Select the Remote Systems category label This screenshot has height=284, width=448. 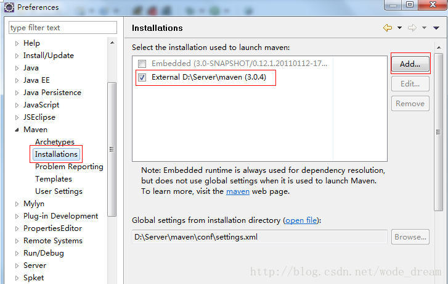pyautogui.click(x=53, y=241)
